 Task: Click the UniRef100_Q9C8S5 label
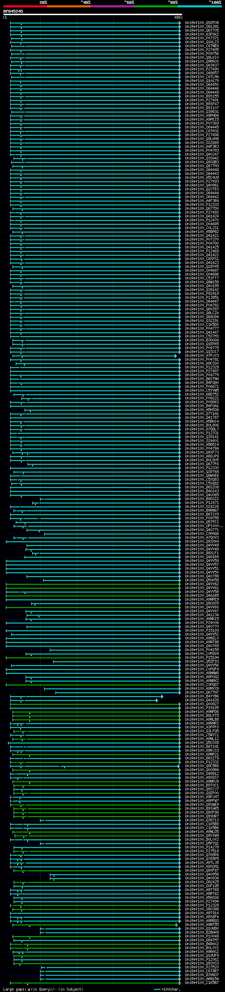click(x=201, y=603)
